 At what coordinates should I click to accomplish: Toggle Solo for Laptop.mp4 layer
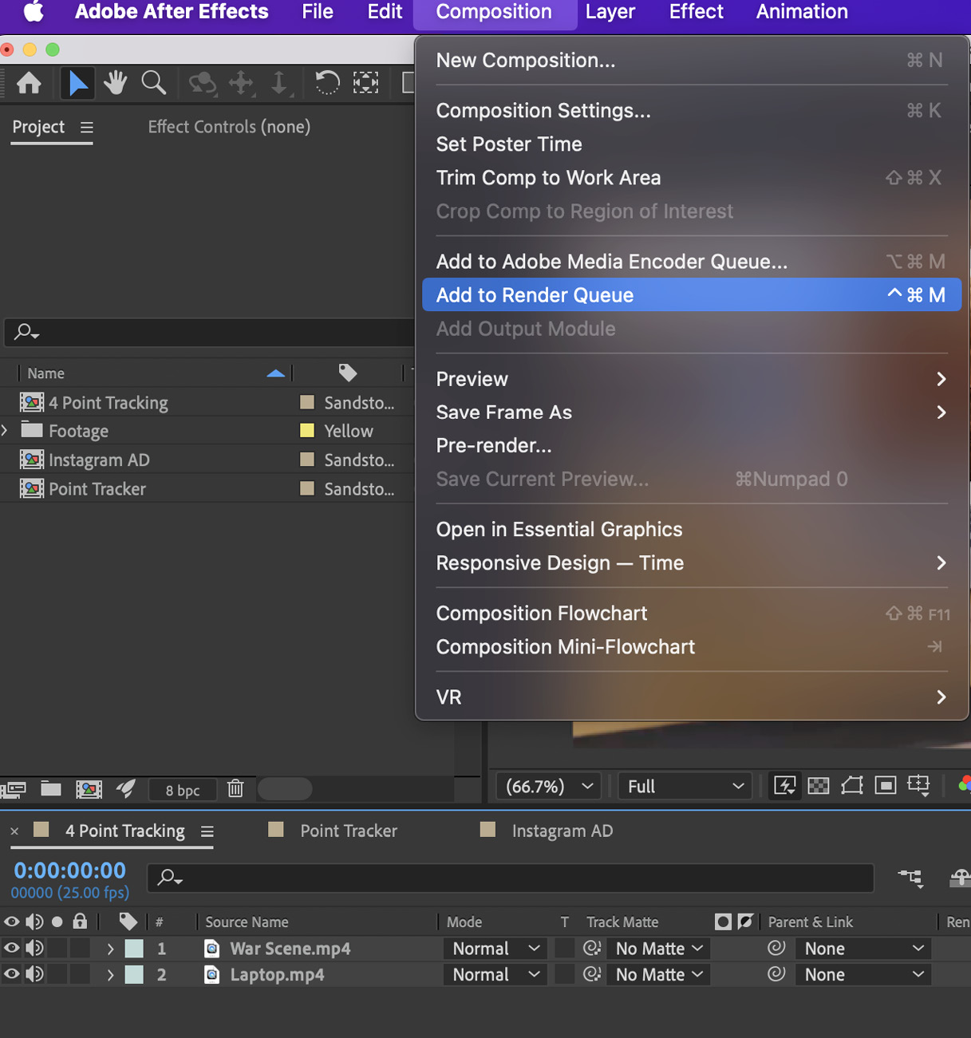click(x=57, y=974)
